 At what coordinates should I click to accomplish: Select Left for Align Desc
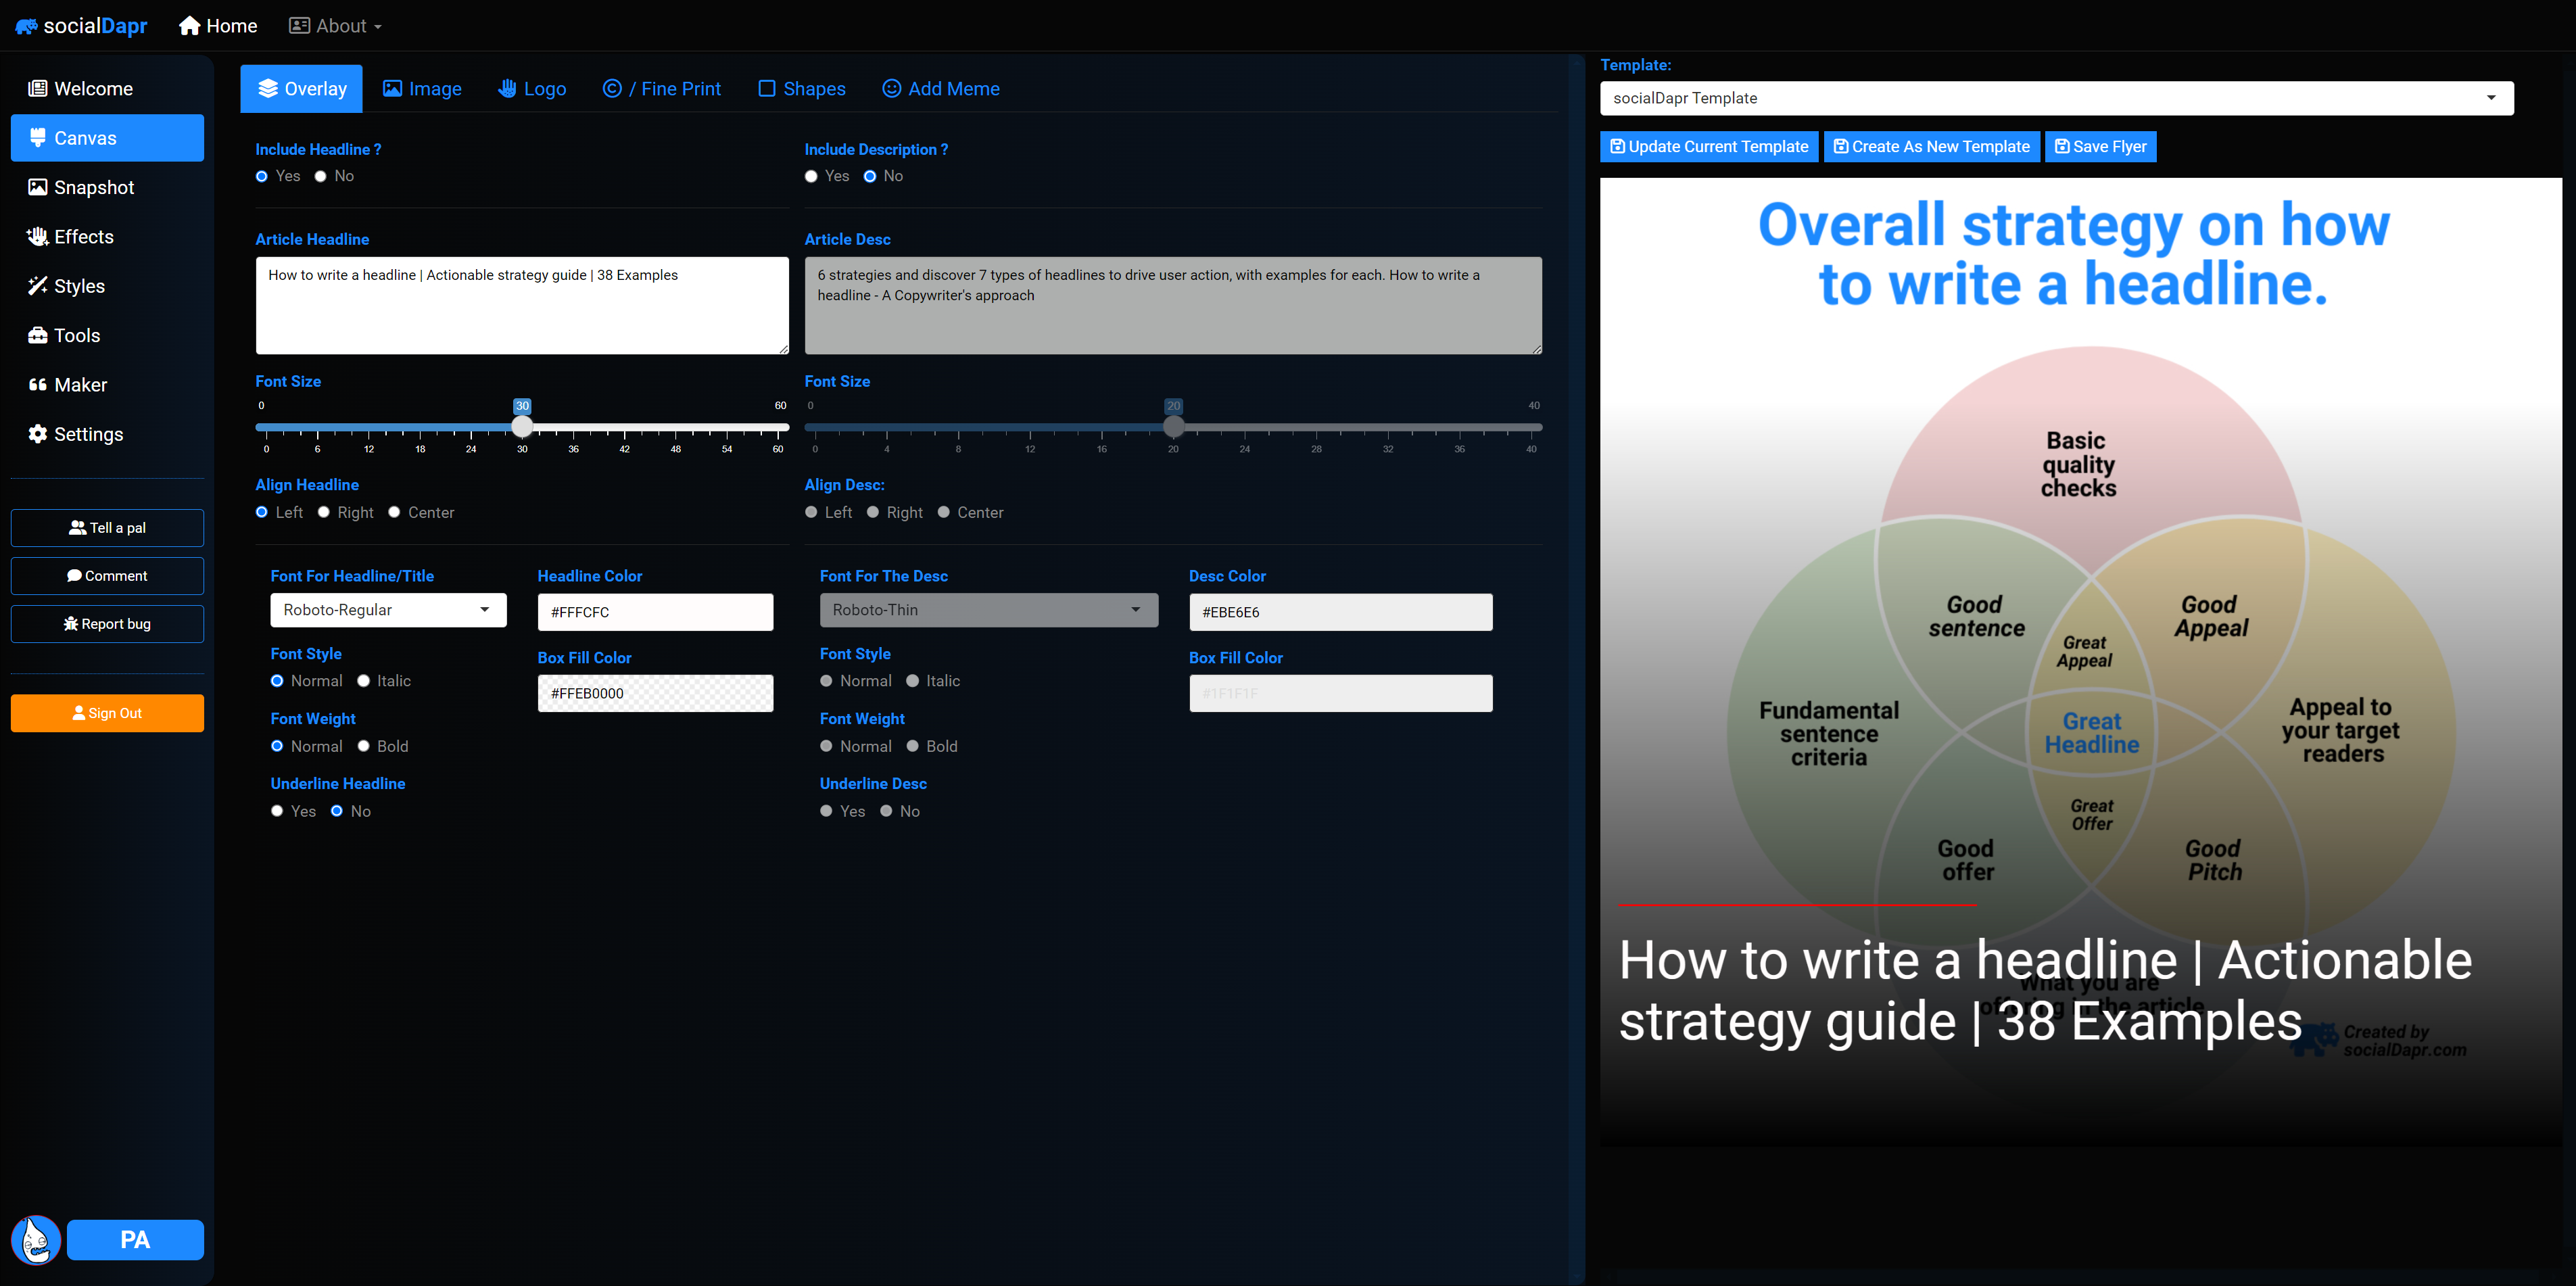[811, 512]
